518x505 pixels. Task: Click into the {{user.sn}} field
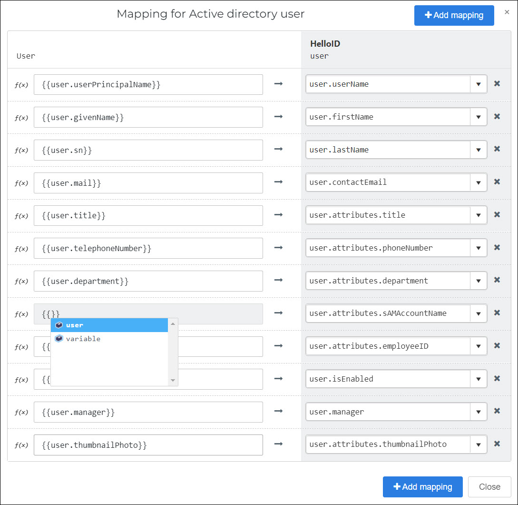click(148, 150)
